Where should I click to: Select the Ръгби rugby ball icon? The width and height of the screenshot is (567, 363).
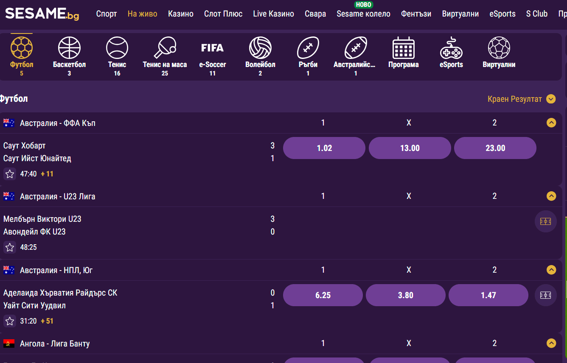pyautogui.click(x=308, y=47)
